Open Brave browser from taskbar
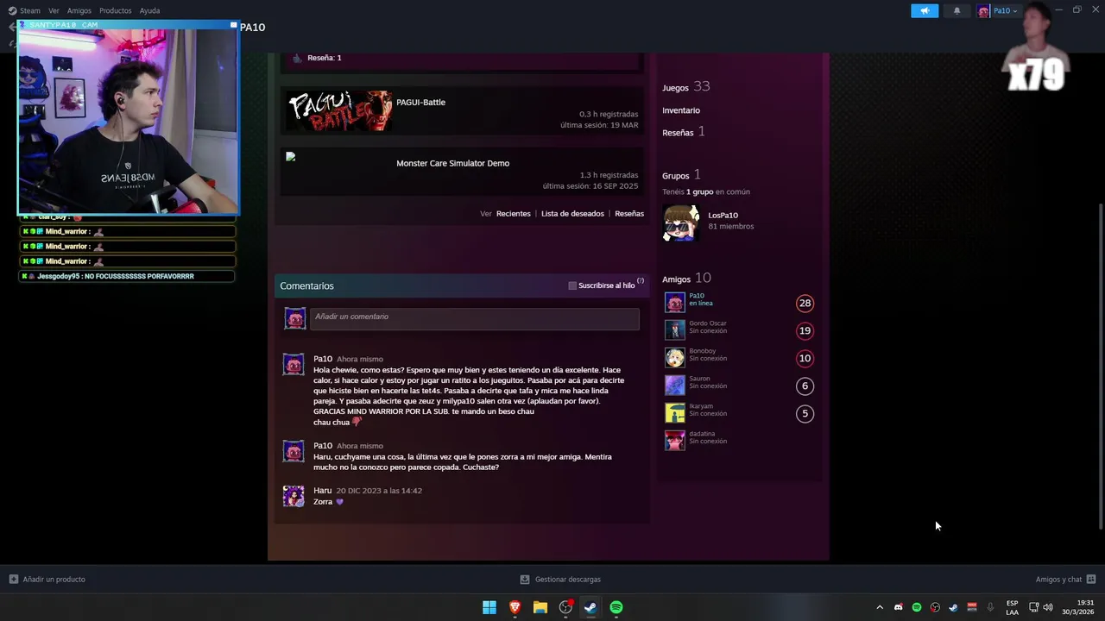Viewport: 1105px width, 621px height. 515,607
